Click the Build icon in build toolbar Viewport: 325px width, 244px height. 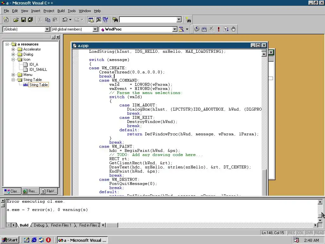point(204,29)
